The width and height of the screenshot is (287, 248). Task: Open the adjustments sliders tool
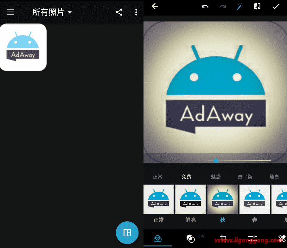coord(253,238)
